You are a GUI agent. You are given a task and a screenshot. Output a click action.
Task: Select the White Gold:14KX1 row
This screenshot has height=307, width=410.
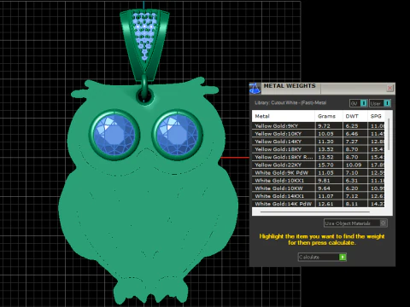[318, 196]
